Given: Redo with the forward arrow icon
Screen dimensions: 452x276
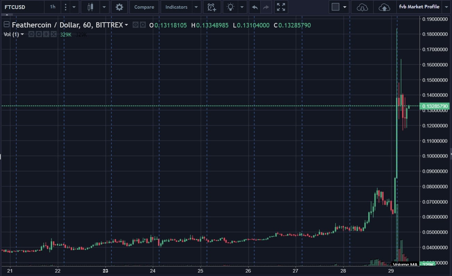Looking at the screenshot, I should tap(266, 7).
